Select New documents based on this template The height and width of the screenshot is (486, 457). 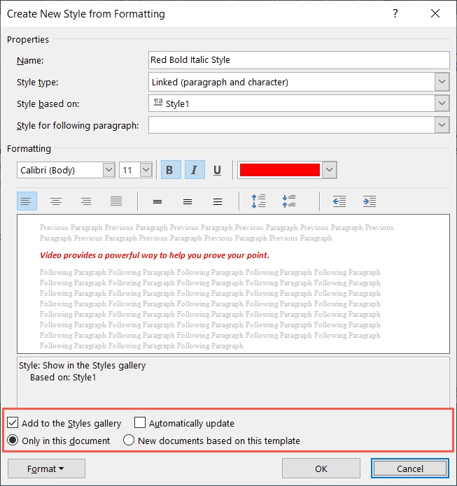click(x=129, y=441)
